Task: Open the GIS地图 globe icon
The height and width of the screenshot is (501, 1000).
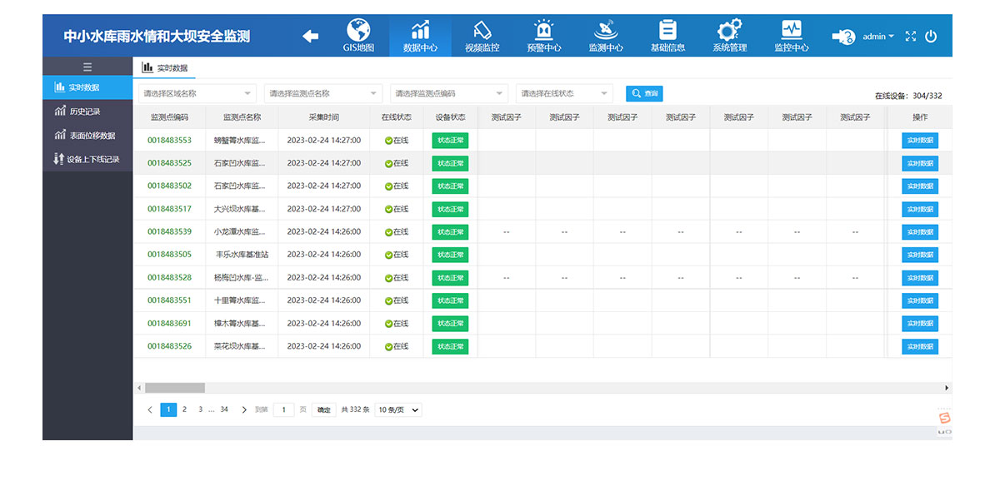Action: pos(358,31)
